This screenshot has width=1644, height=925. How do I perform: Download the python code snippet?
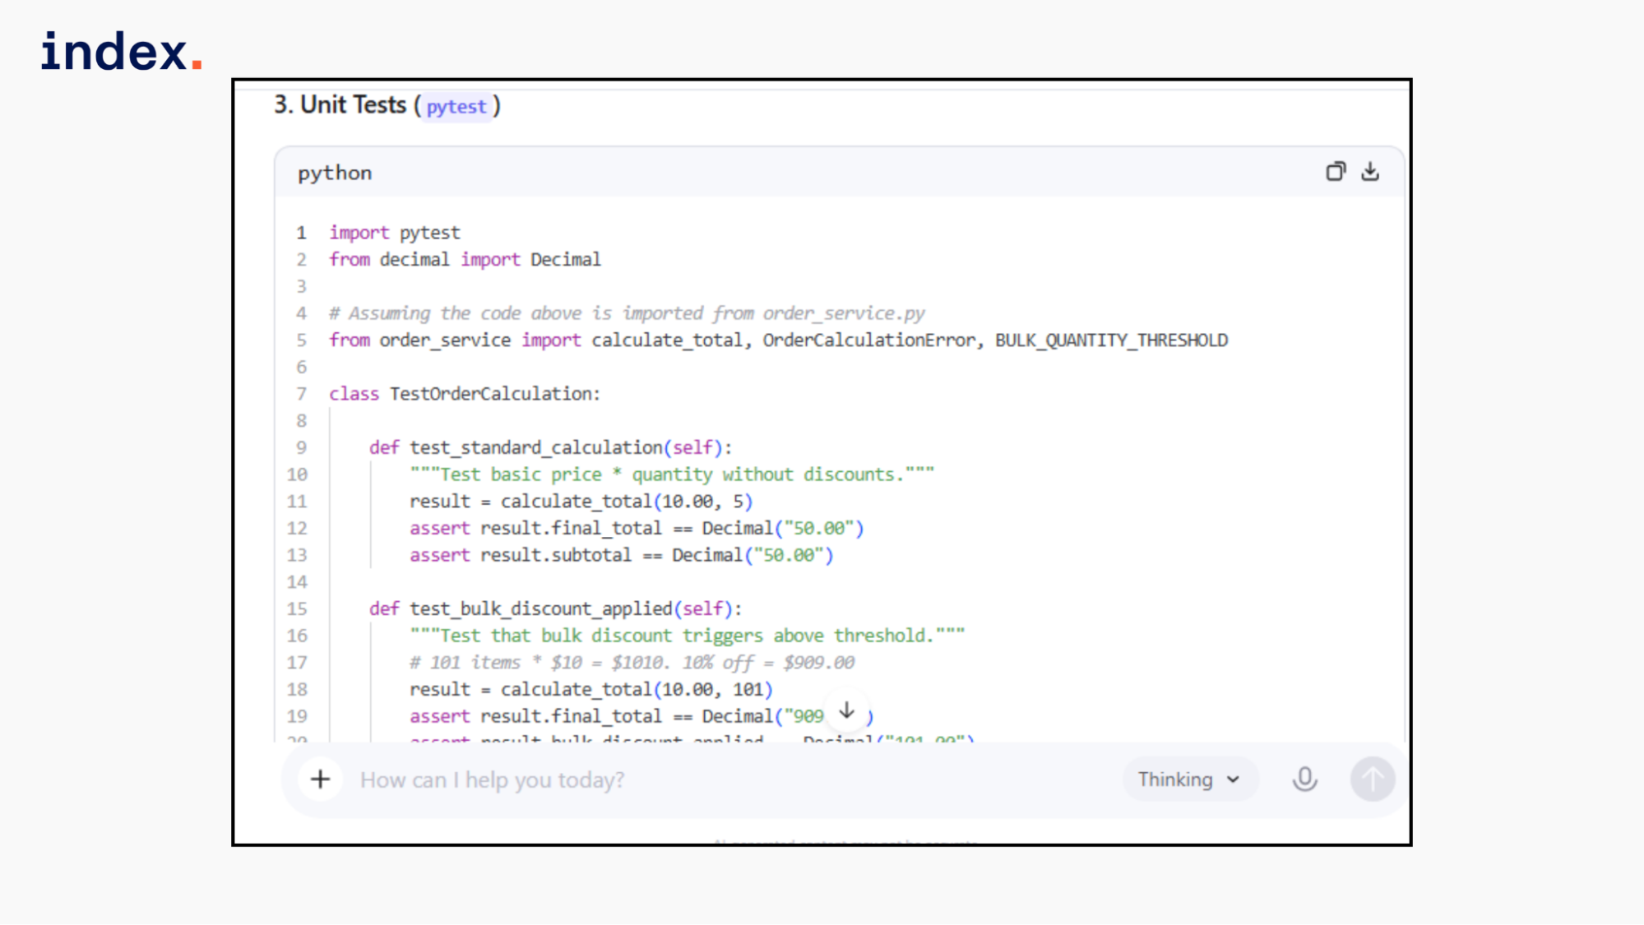[1370, 171]
